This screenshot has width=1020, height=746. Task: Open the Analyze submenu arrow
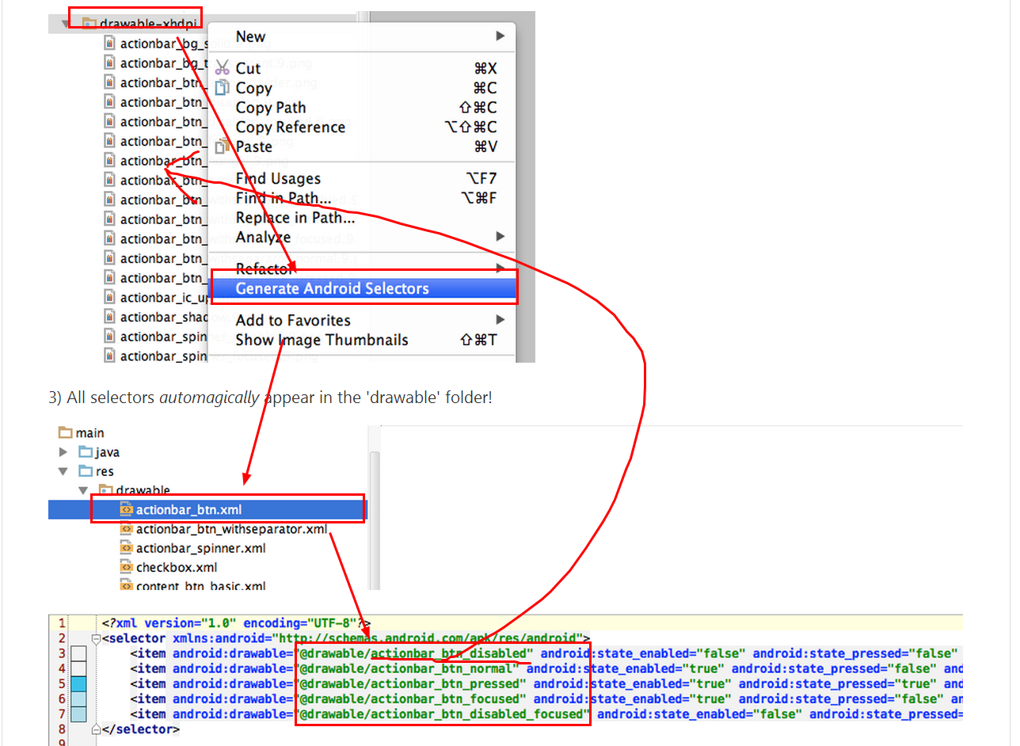(500, 236)
